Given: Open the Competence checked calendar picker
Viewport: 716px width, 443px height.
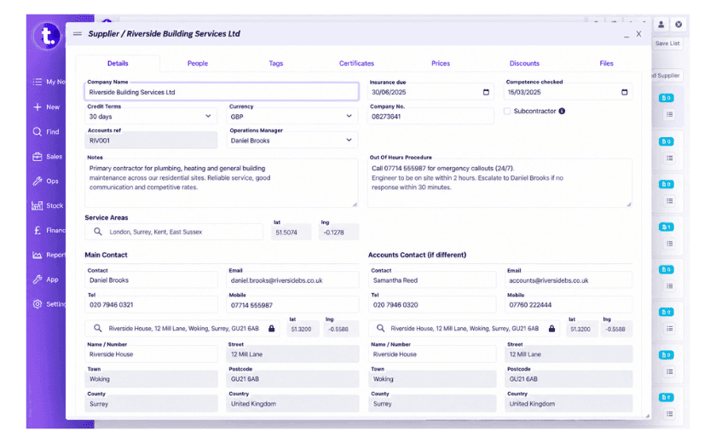Looking at the screenshot, I should tap(625, 92).
